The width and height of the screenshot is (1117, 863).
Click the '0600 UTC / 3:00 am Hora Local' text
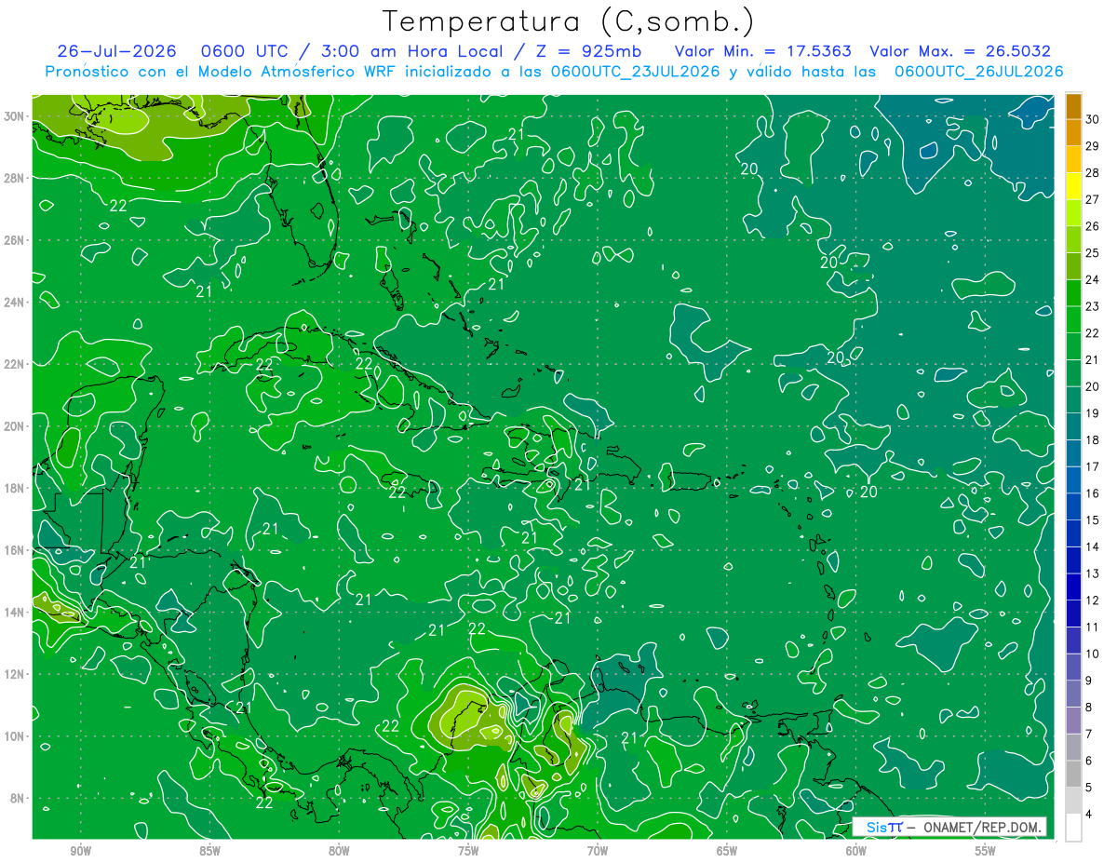(x=351, y=51)
